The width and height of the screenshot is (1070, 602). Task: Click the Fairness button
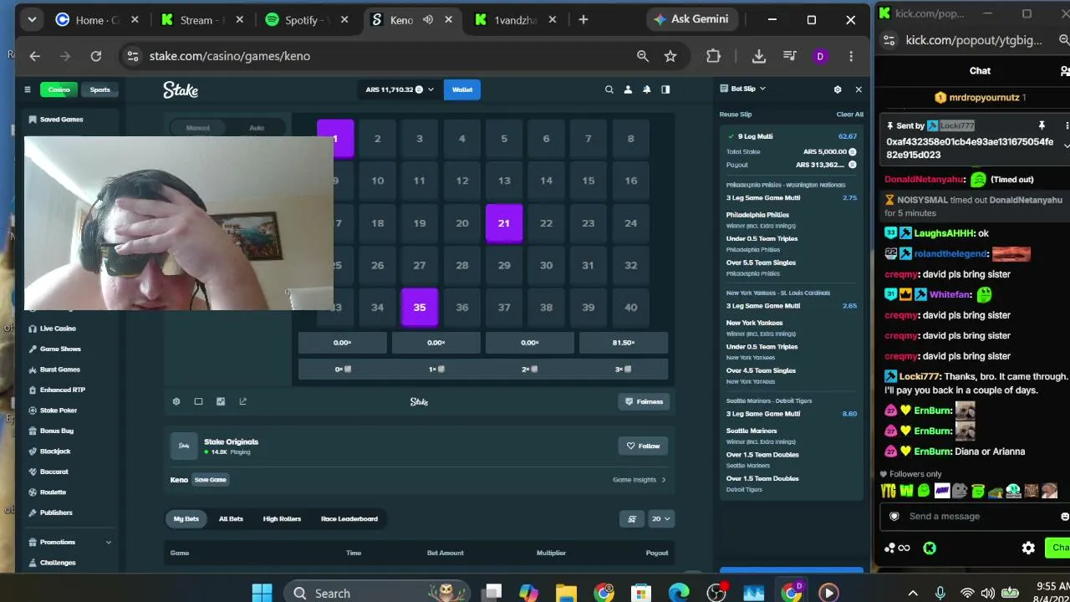(645, 401)
